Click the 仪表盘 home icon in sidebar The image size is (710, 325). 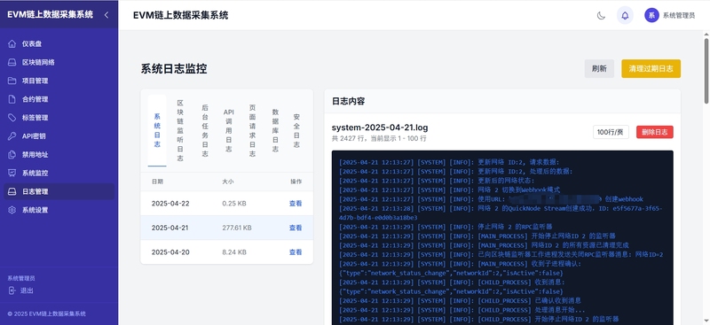pyautogui.click(x=12, y=44)
